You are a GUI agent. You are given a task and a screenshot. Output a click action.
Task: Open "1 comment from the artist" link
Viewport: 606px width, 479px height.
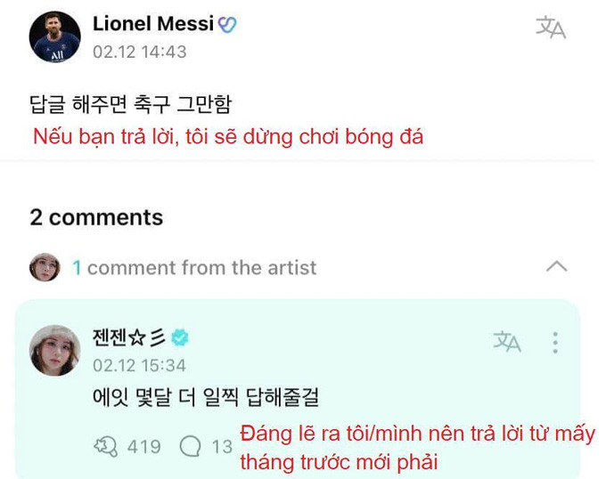(x=193, y=267)
